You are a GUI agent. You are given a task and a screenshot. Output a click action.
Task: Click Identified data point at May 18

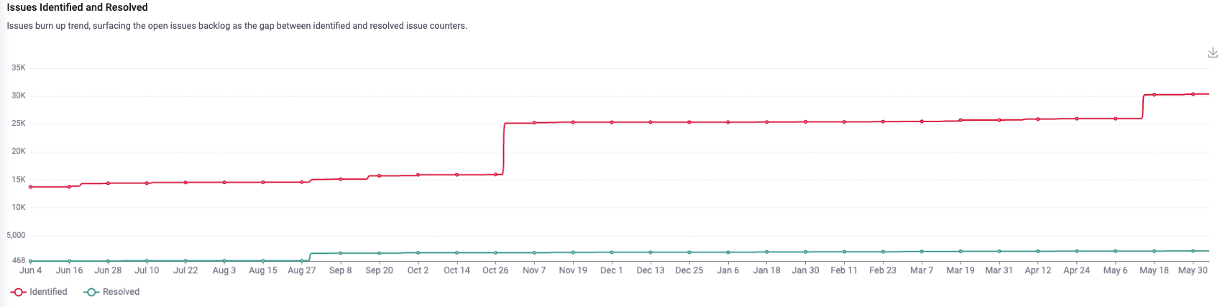(x=1154, y=95)
